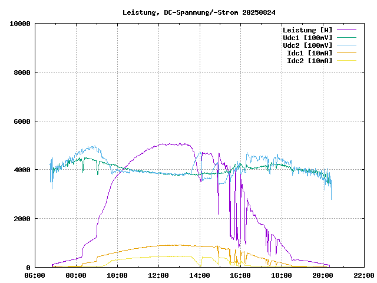Click the 8000 y-axis tick label
377x283 pixels.
[x=22, y=73]
